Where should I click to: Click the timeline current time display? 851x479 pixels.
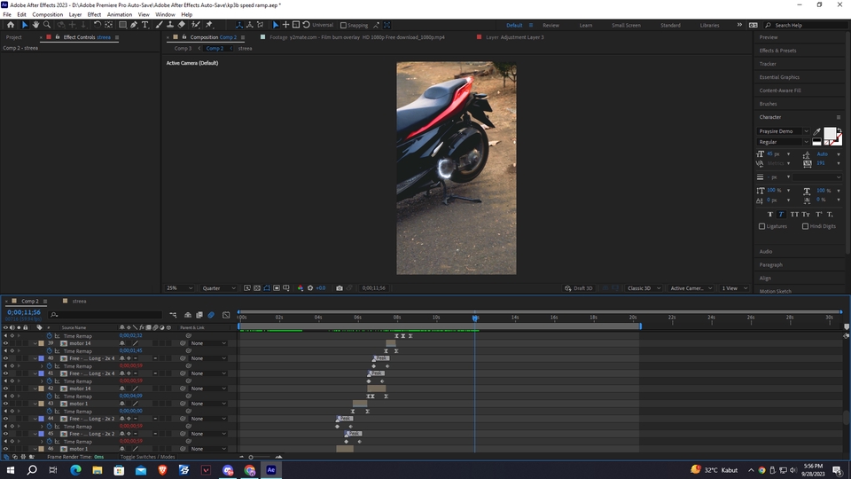pyautogui.click(x=23, y=312)
